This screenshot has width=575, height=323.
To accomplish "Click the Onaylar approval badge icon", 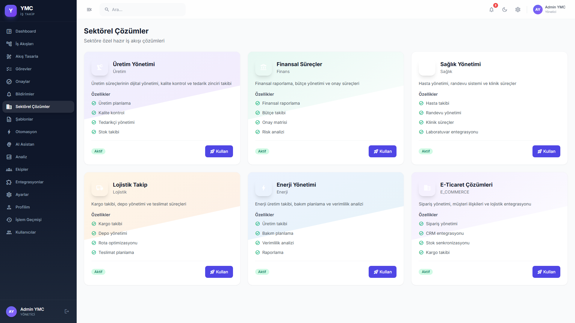I will [9, 82].
